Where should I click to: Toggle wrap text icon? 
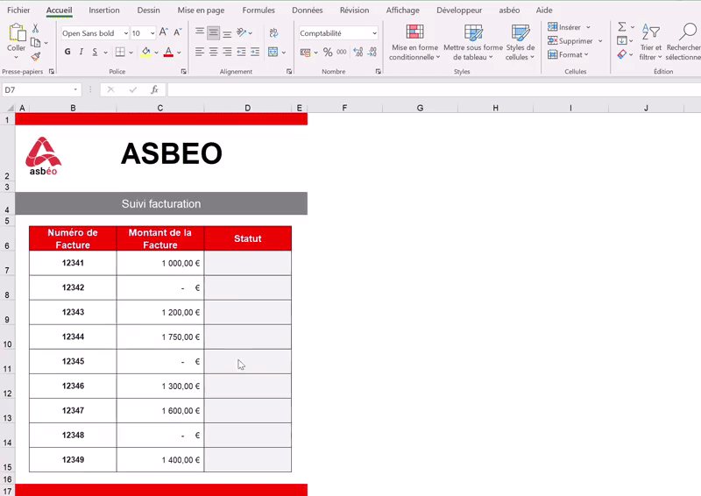(273, 32)
